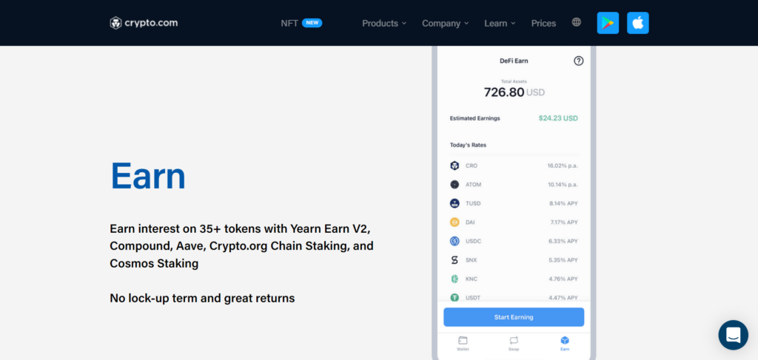Screen dimensions: 758x360
Task: Click the '16.02% p.a.' CRO rate
Action: pyautogui.click(x=563, y=166)
